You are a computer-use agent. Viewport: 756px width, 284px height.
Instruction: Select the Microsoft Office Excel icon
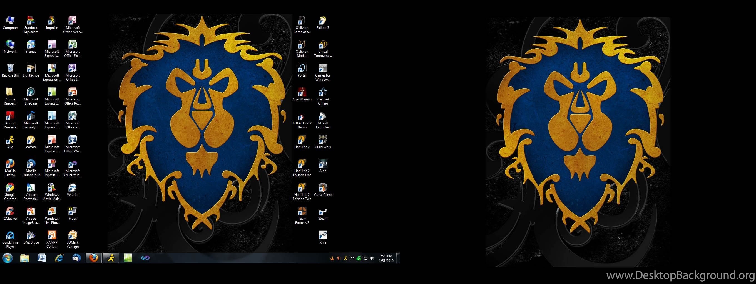pyautogui.click(x=73, y=49)
